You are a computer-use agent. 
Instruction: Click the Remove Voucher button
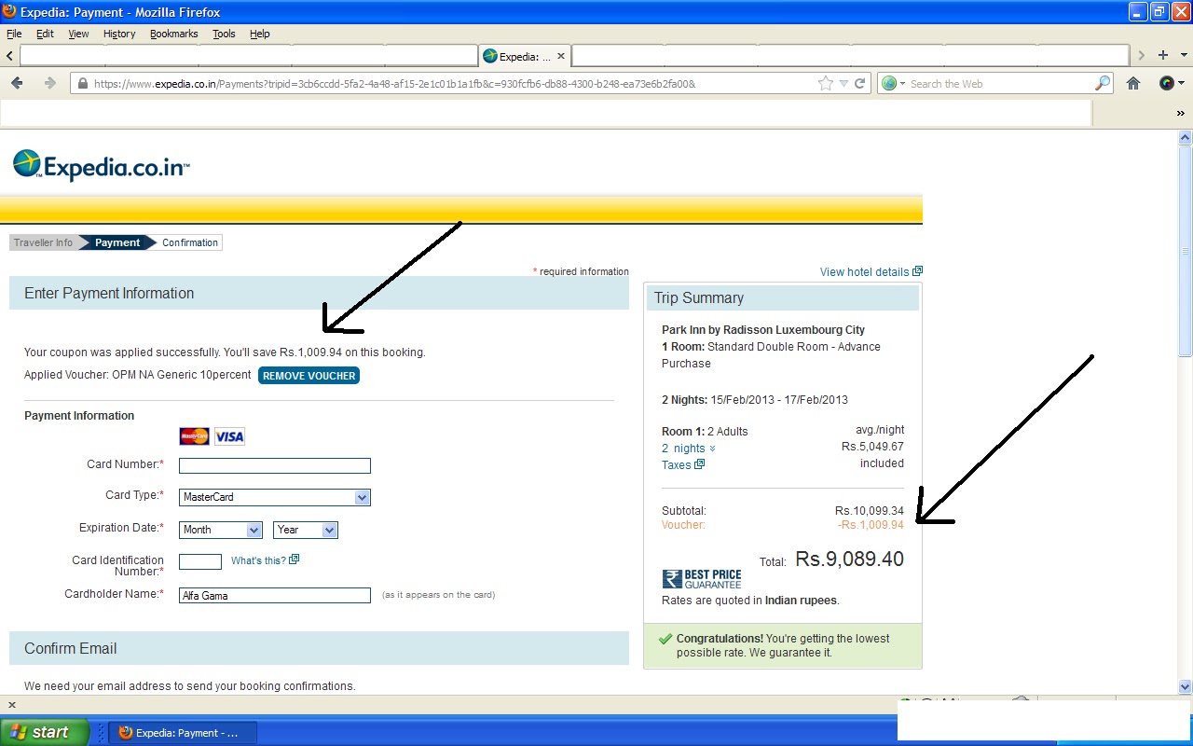309,376
